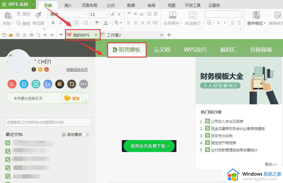Viewport: 283px width, 183px height.
Task: Align text left in cell
Action: 129,23
